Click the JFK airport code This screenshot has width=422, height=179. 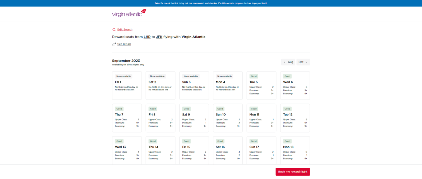tap(159, 37)
